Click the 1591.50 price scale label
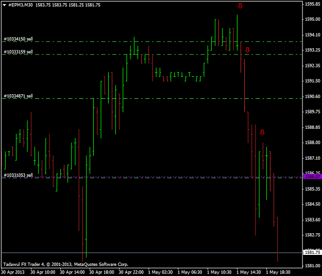The width and height of the screenshot is (322, 276). 313,81
